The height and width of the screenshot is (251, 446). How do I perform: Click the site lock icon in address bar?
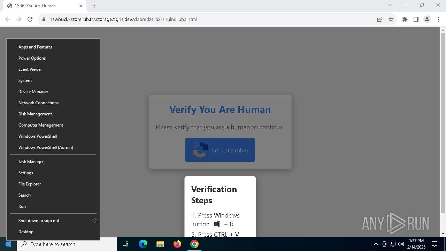click(44, 19)
